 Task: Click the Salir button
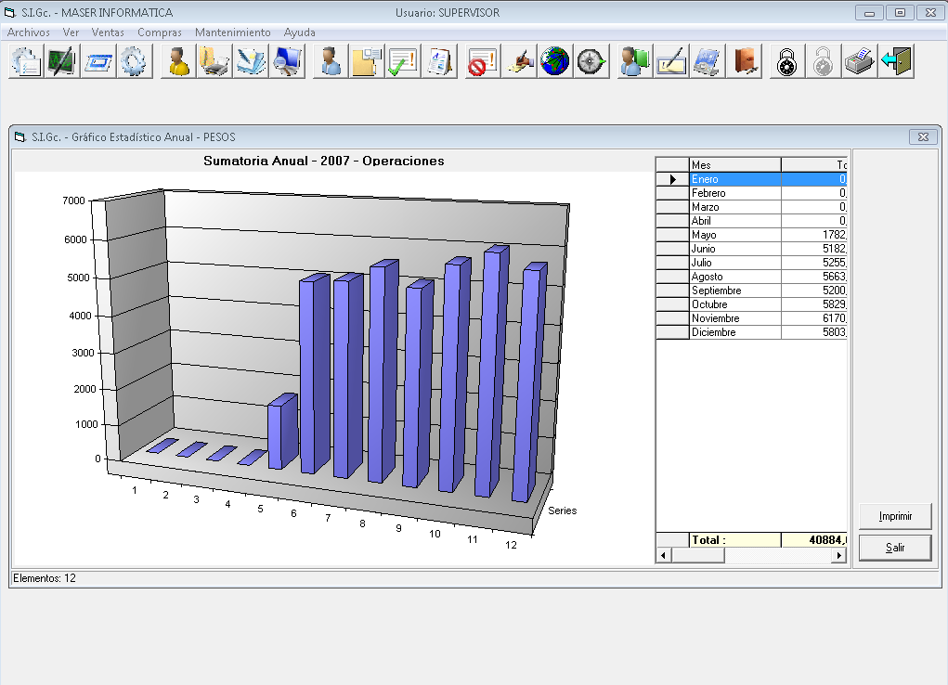895,548
